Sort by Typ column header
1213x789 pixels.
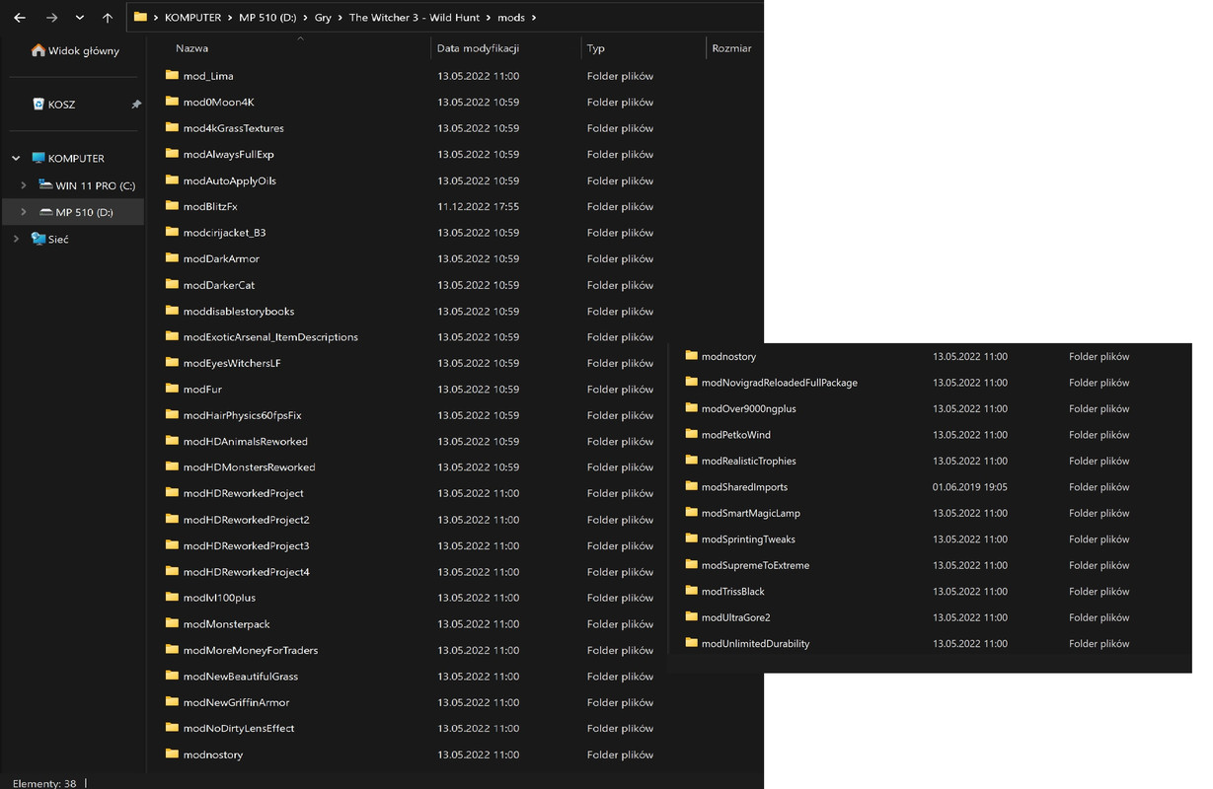coord(595,47)
